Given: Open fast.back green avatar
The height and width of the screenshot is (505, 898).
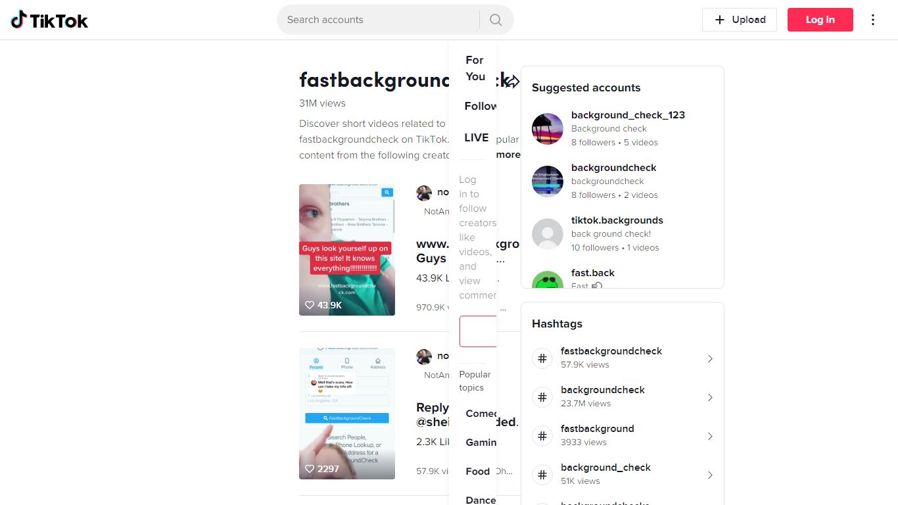Looking at the screenshot, I should click(548, 279).
